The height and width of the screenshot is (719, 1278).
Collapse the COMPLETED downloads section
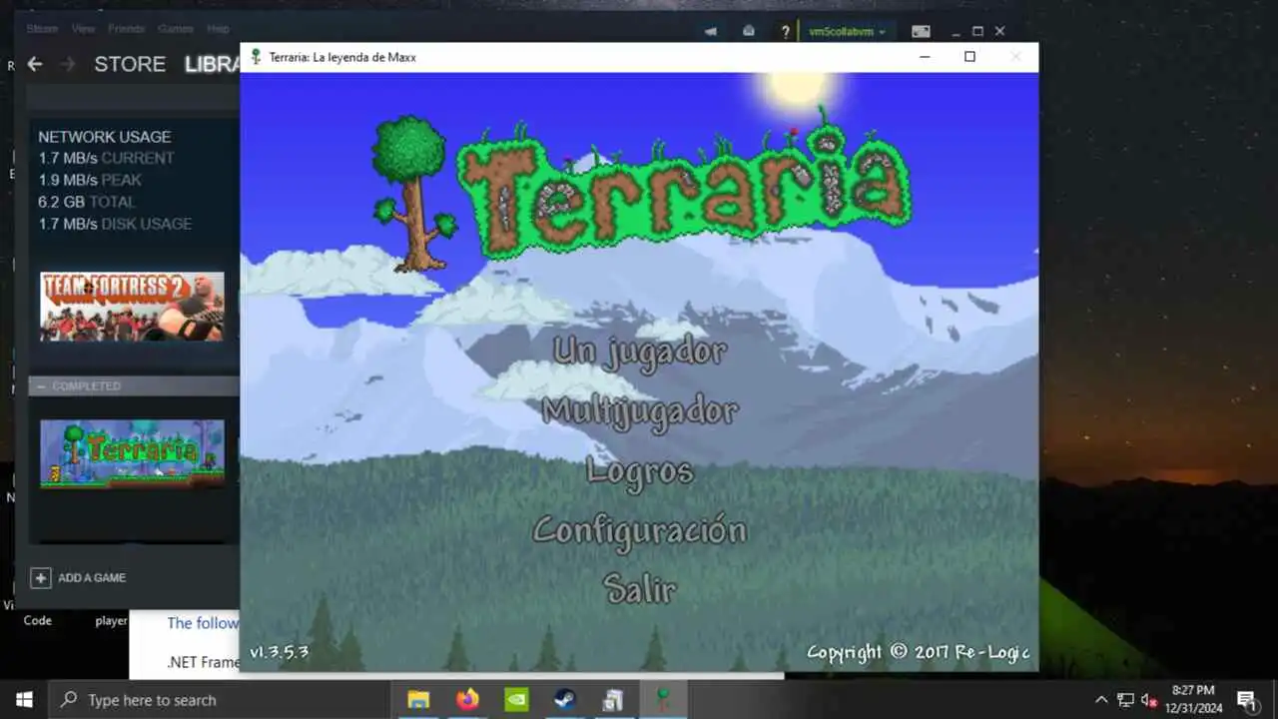click(41, 385)
